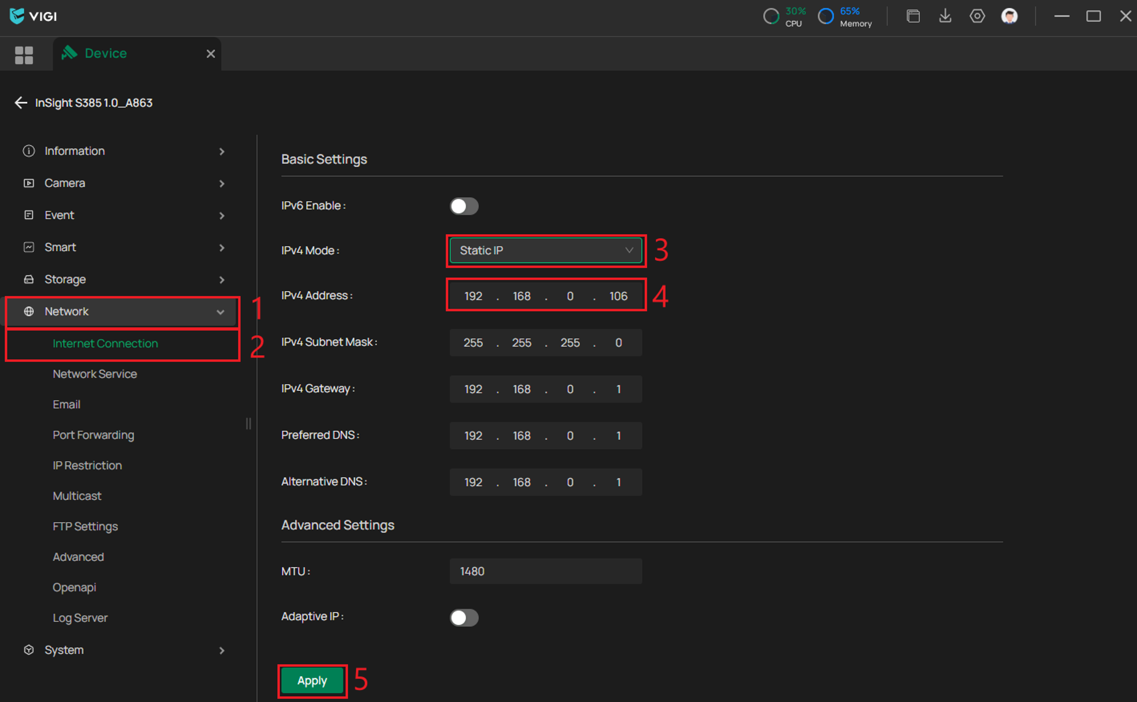Click IPv4 Gateway last octet 1

[x=618, y=389]
